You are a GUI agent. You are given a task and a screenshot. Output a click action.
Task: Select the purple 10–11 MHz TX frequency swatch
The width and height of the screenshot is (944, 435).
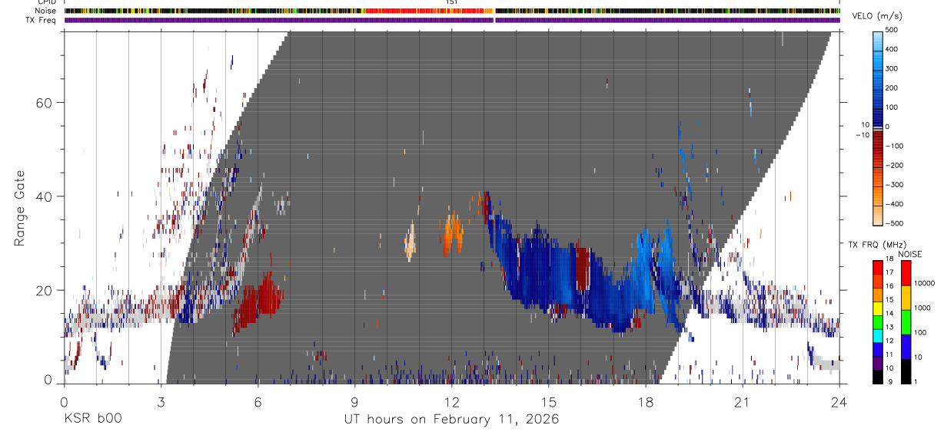pyautogui.click(x=877, y=363)
